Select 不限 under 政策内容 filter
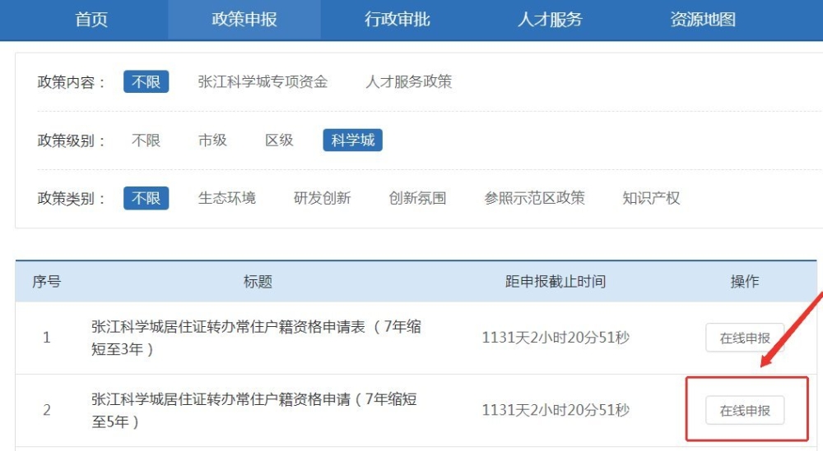 [146, 81]
